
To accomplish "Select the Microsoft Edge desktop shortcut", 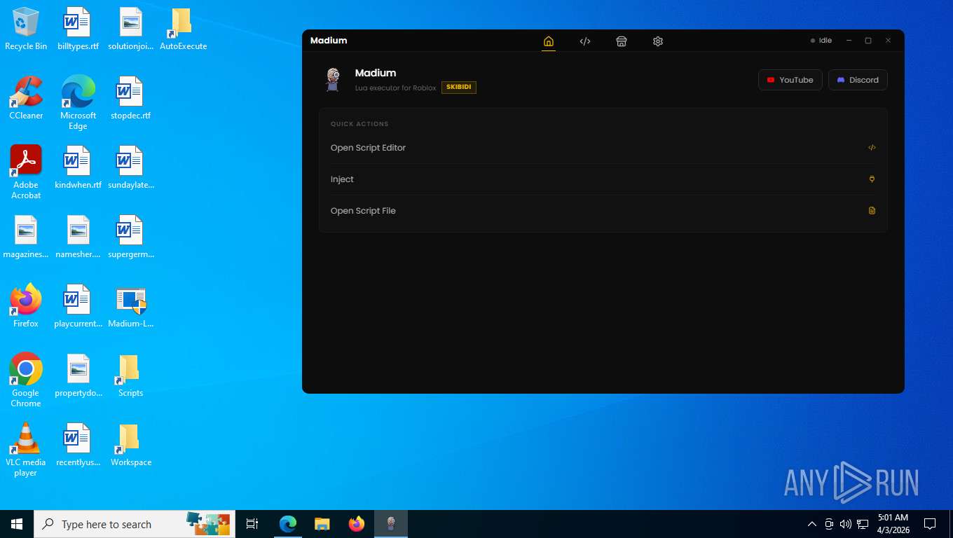I will (x=78, y=103).
